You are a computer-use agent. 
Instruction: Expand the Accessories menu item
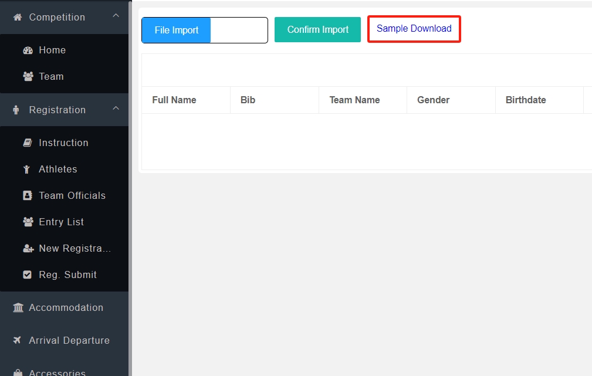click(x=59, y=371)
